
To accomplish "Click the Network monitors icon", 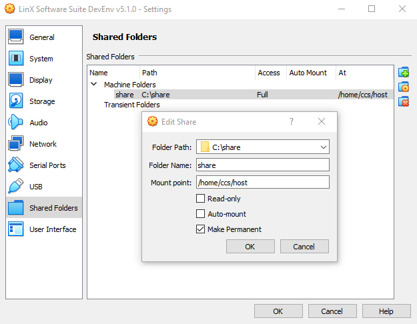I will (16, 143).
